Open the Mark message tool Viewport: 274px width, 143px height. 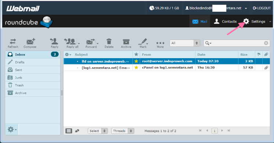(x=143, y=43)
